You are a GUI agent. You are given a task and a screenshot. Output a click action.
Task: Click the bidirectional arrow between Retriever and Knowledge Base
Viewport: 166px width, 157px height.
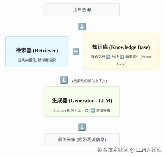click(76, 51)
